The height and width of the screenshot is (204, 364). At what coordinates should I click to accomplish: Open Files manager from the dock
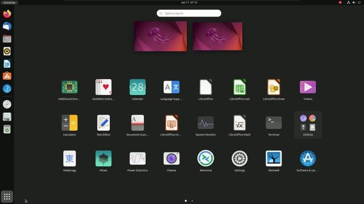coord(7,39)
